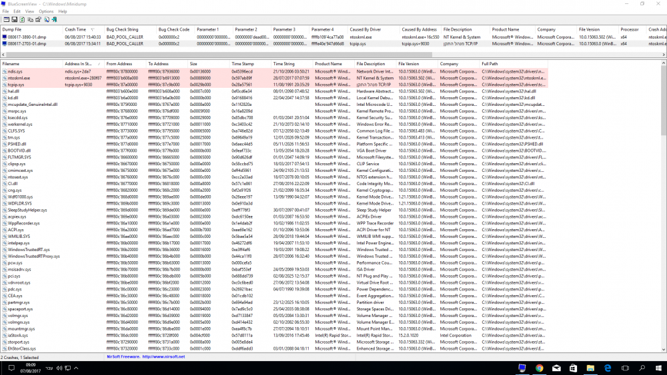This screenshot has width=667, height=375.
Task: Click the file icon beside hal.dll
Action: pos(5,91)
